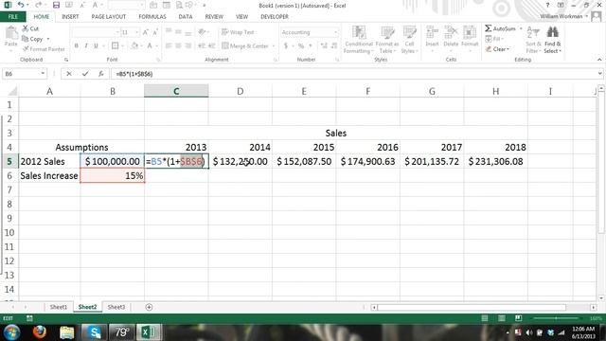Image resolution: width=606 pixels, height=341 pixels.
Task: Open Name Box dropdown arrow
Action: 43,74
